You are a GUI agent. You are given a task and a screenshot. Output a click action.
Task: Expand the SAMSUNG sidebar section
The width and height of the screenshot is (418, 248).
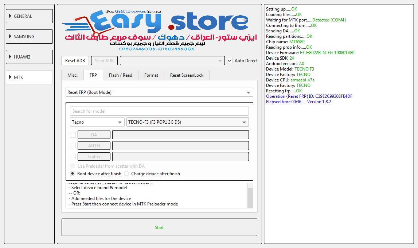point(29,37)
